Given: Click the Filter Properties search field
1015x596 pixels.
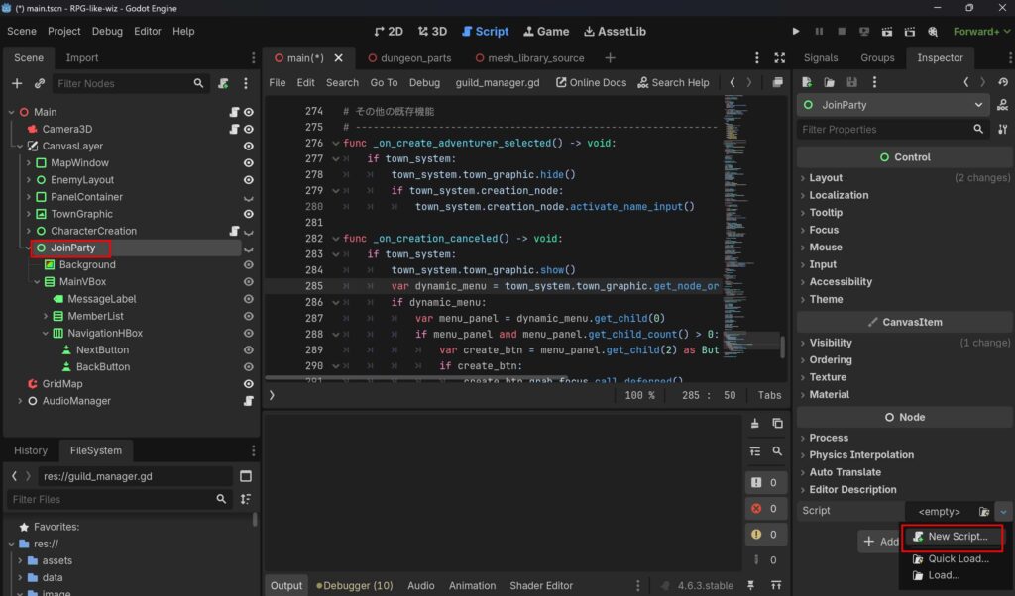Looking at the screenshot, I should coord(884,130).
